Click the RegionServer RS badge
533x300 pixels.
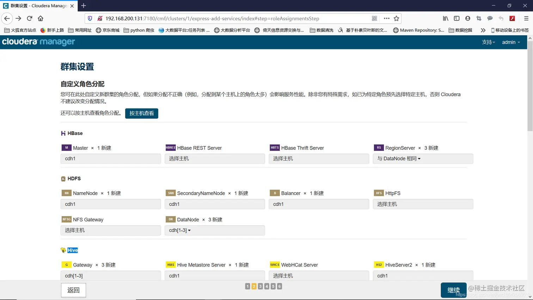pos(379,148)
